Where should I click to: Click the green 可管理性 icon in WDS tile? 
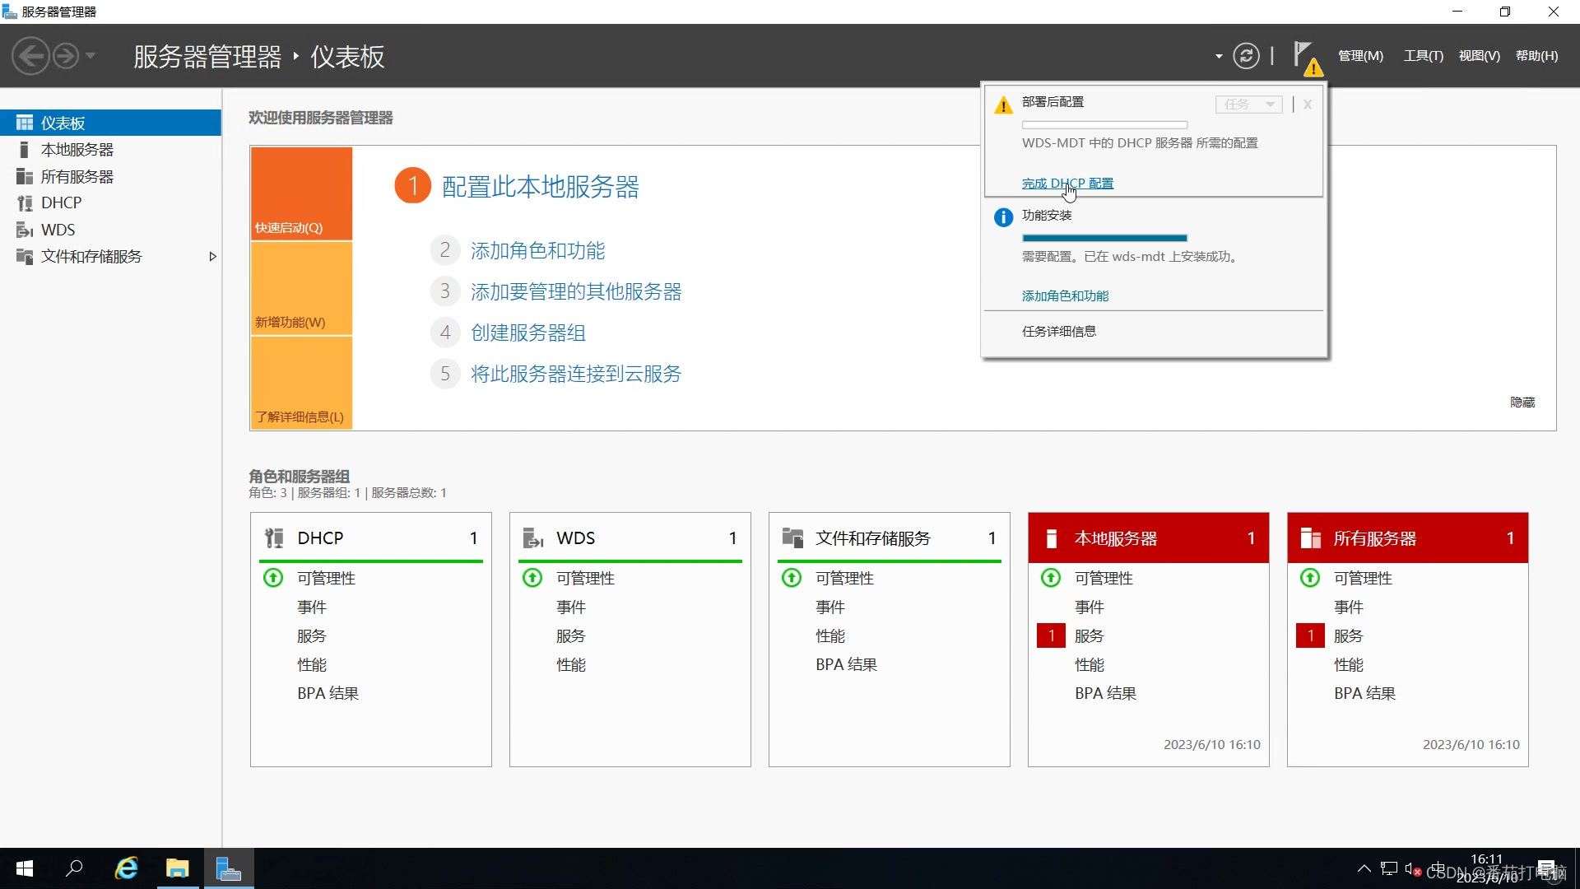click(x=532, y=578)
